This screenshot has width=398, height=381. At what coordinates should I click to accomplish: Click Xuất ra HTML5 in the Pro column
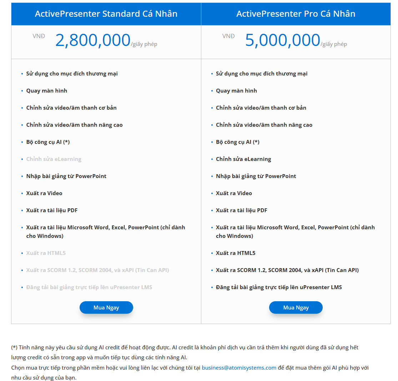[x=236, y=253]
